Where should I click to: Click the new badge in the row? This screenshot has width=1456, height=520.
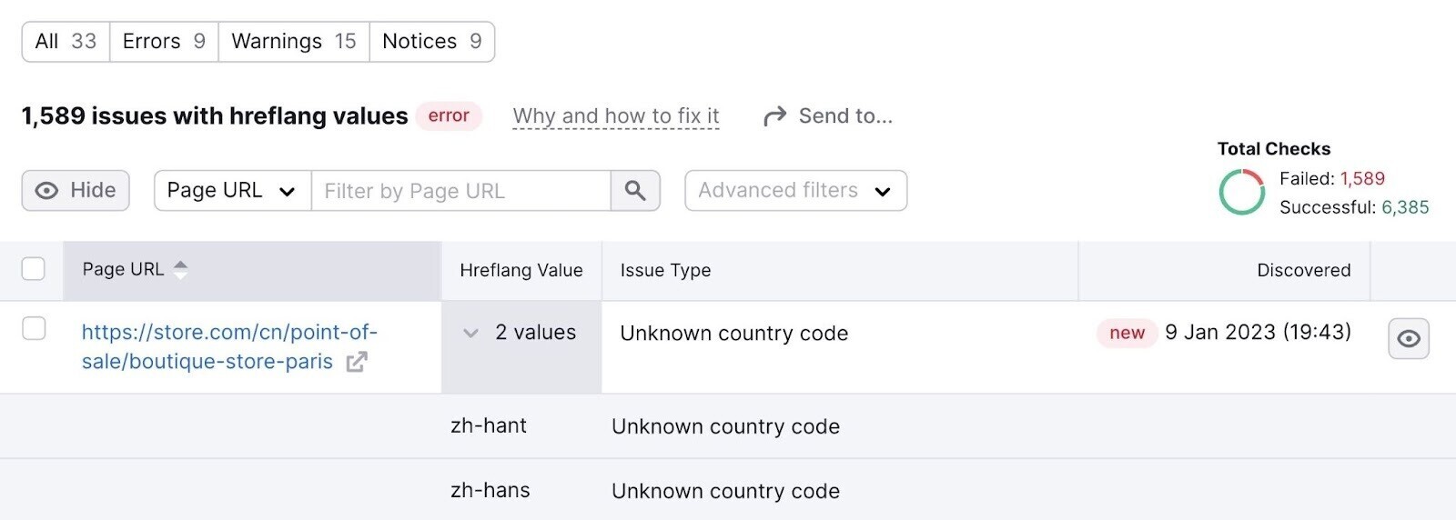[1127, 333]
